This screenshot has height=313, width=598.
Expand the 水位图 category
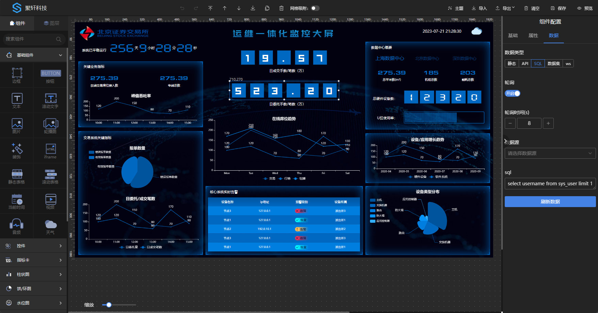pyautogui.click(x=34, y=303)
